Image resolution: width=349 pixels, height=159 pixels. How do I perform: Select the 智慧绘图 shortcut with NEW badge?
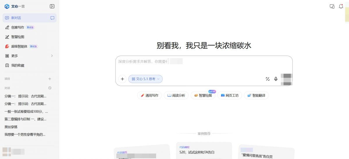[x=203, y=96]
